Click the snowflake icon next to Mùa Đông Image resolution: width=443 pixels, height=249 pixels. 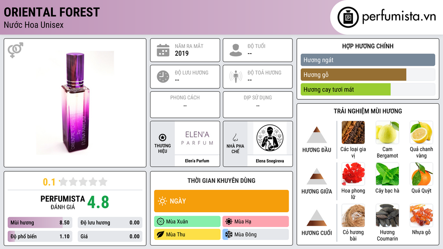(x=229, y=234)
